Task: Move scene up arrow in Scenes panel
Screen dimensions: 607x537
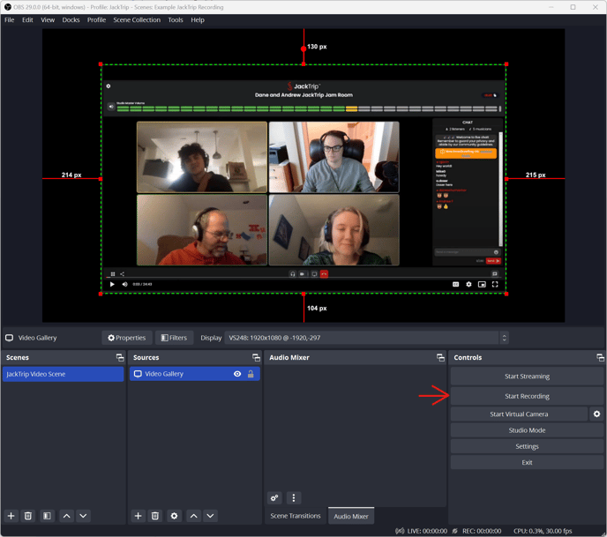Action: 66,516
